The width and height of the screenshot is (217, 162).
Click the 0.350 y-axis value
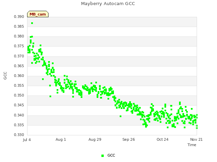19,95
